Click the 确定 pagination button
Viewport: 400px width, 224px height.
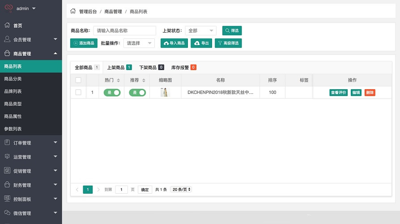coord(145,189)
